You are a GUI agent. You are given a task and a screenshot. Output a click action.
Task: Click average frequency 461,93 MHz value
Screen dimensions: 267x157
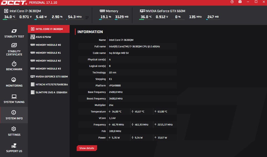click(142, 125)
